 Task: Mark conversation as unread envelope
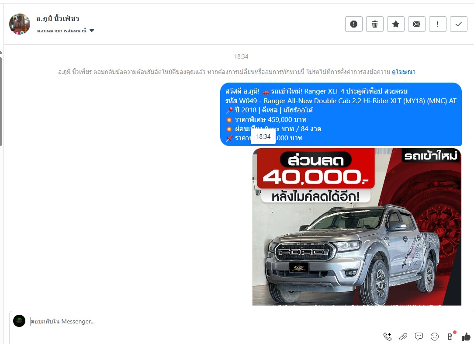coord(417,24)
